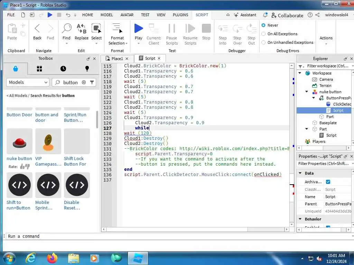The height and width of the screenshot is (265, 354).
Task: Click the Internet Explorer taskbar icon
Action: click(31, 258)
